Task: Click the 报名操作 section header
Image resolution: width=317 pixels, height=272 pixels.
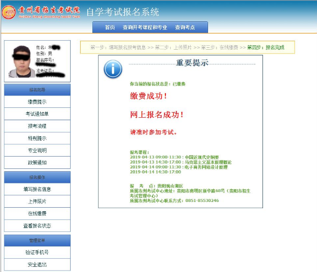Action: point(37,177)
